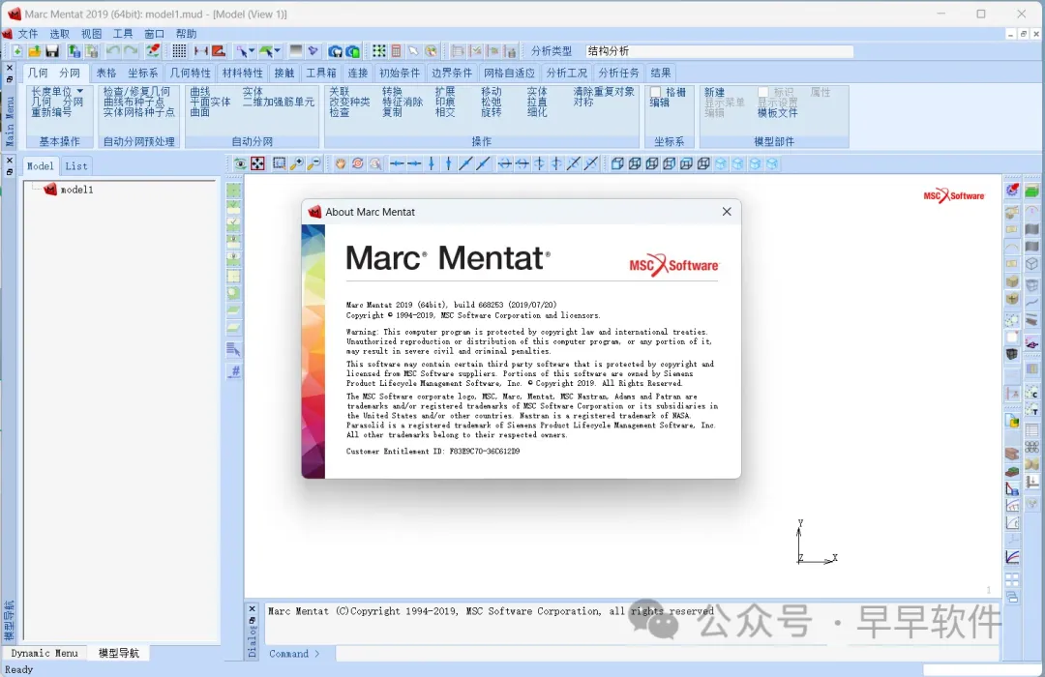Click the eye view icon in view toolbar
This screenshot has width=1045, height=677.
tap(240, 163)
